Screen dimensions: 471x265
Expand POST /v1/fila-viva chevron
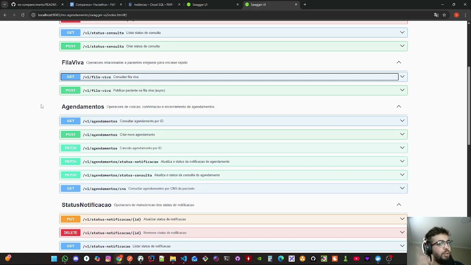402,90
